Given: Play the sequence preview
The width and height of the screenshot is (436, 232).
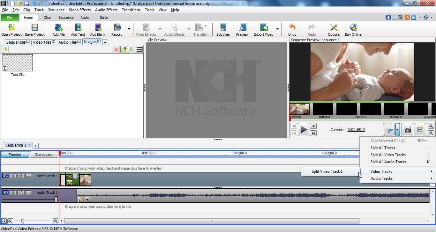Looking at the screenshot, I should (304, 130).
